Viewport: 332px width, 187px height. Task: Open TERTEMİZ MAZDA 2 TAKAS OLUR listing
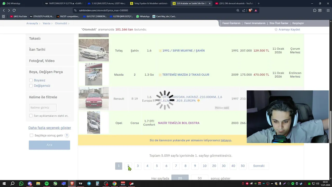point(186,75)
